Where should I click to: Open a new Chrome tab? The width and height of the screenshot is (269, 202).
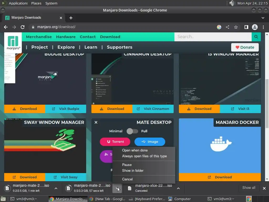pos(71,18)
